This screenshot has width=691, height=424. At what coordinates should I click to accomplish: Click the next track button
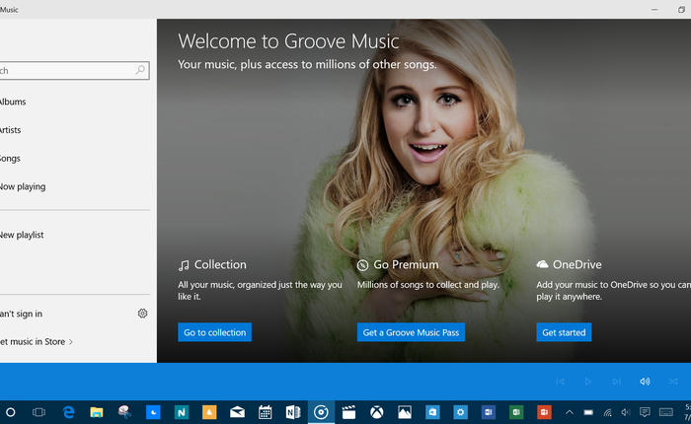[x=617, y=382]
